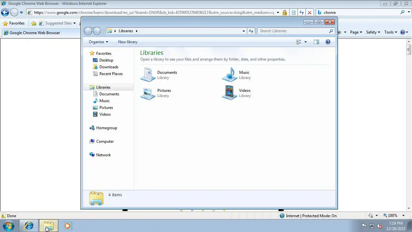The width and height of the screenshot is (412, 232).
Task: Open the Favorites button in IE
Action: [14, 23]
